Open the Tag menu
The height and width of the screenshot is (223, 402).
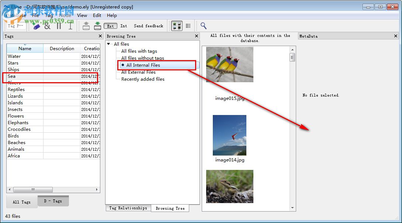pyautogui.click(x=49, y=15)
